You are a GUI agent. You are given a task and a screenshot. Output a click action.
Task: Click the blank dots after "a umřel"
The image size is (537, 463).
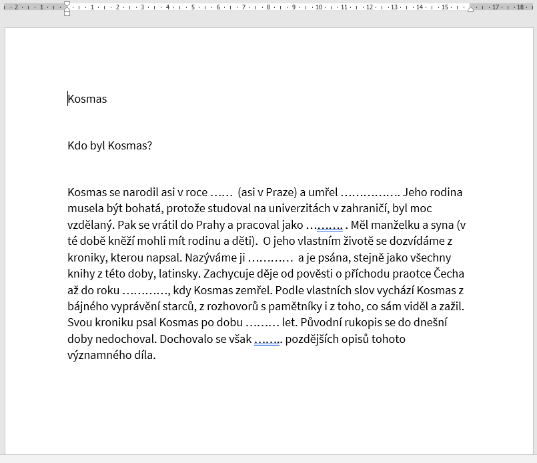[370, 193]
